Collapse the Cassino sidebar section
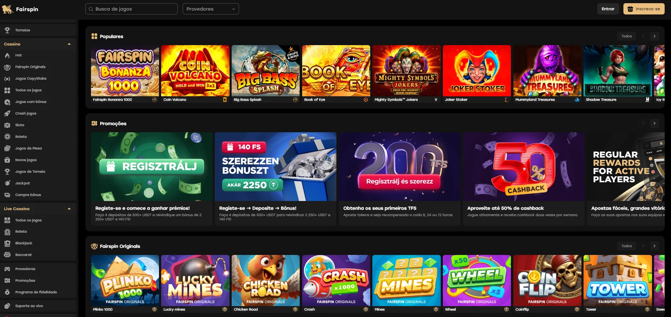671x317 pixels. [x=69, y=44]
